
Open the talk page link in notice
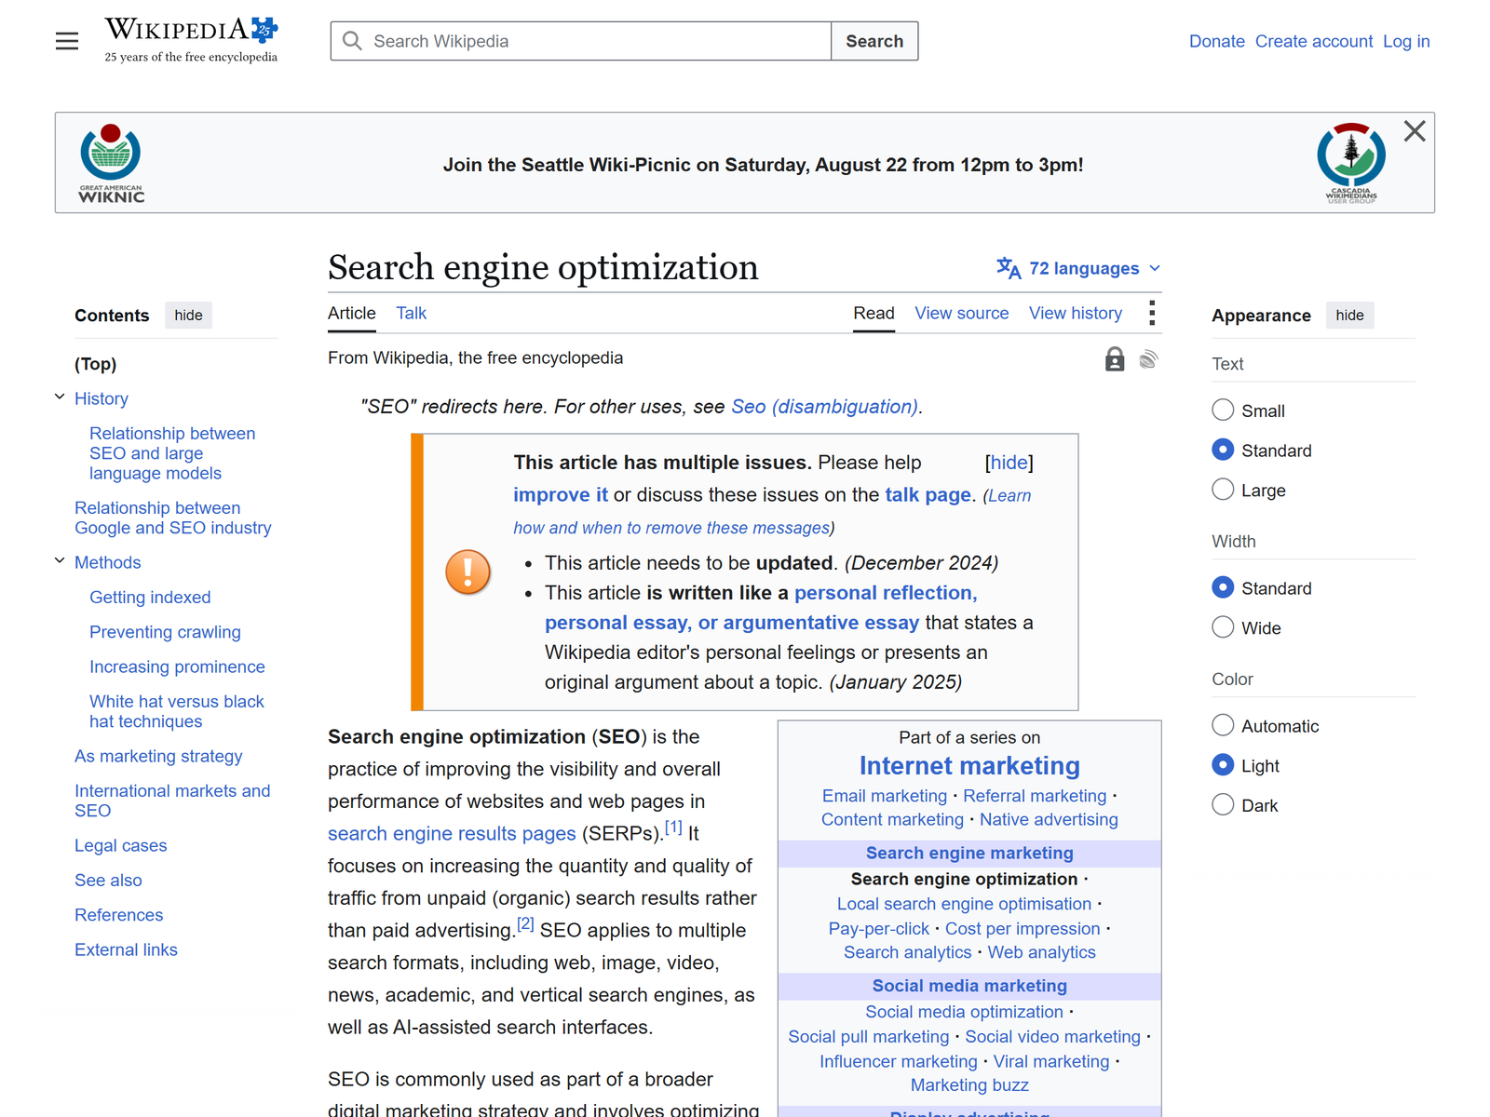point(928,495)
